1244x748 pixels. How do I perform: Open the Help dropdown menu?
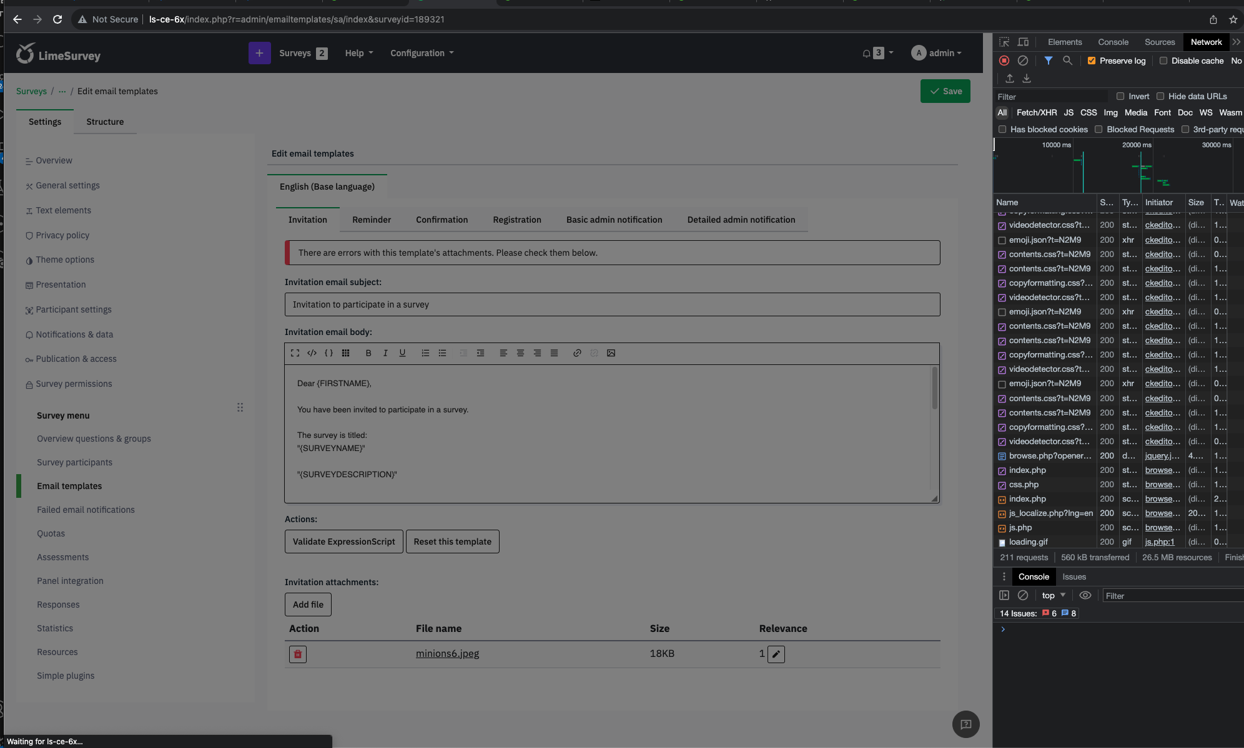[x=358, y=53]
